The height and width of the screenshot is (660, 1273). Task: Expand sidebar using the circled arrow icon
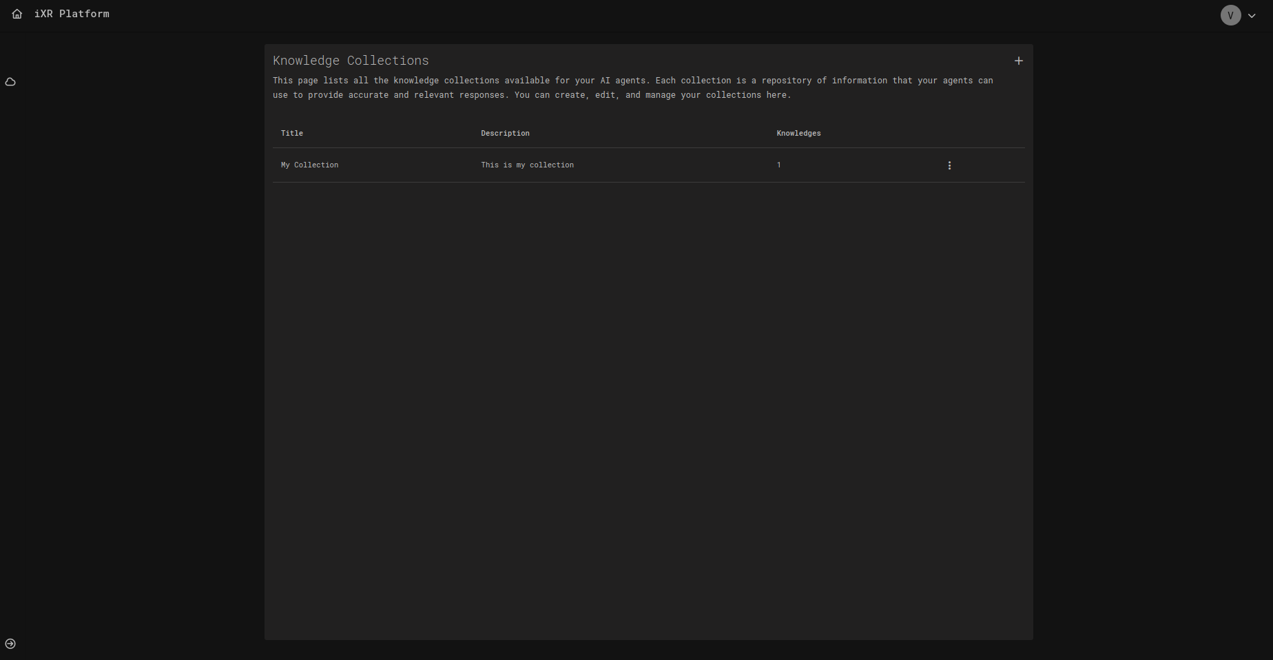(10, 643)
